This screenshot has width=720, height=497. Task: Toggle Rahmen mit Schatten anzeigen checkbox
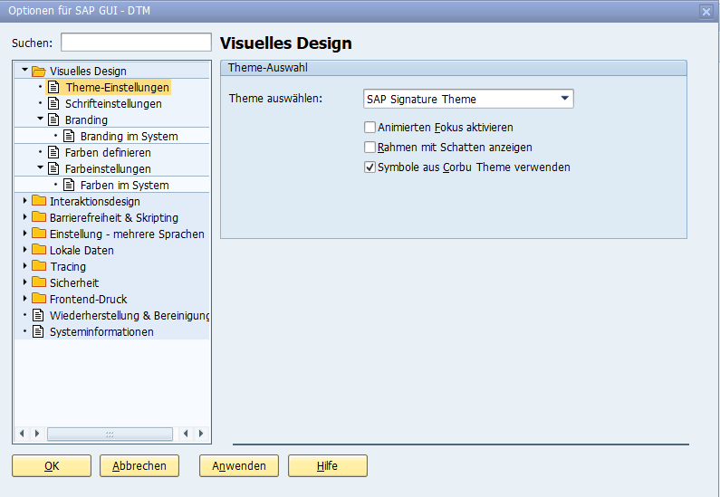tap(370, 147)
